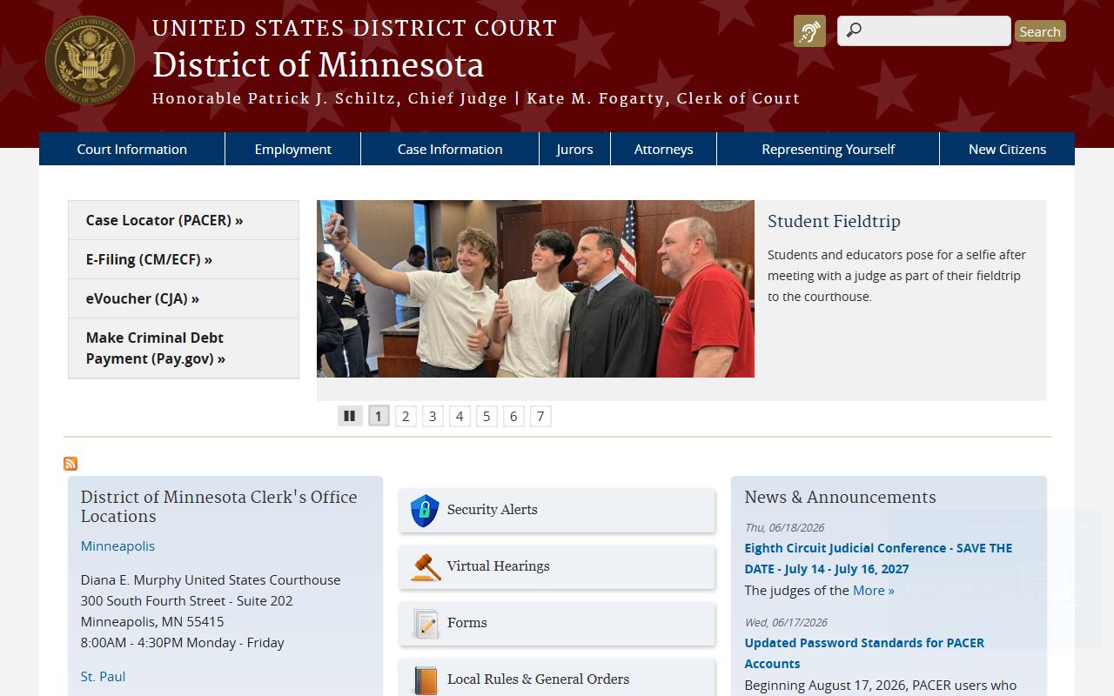Open Make Criminal Debt Payment link
1114x696 pixels.
[184, 348]
